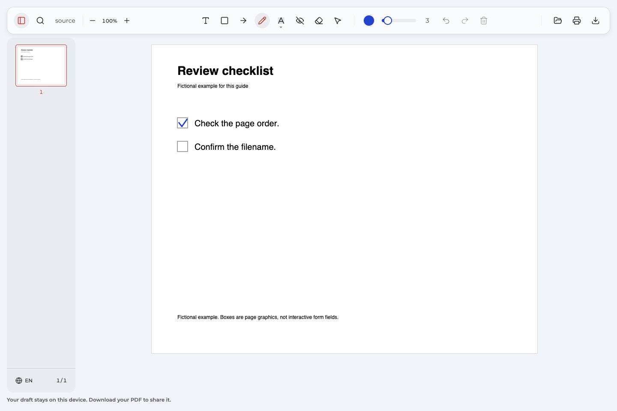Click the 'Fictional example for this guide' subtitle
The width and height of the screenshot is (617, 411).
click(x=213, y=86)
